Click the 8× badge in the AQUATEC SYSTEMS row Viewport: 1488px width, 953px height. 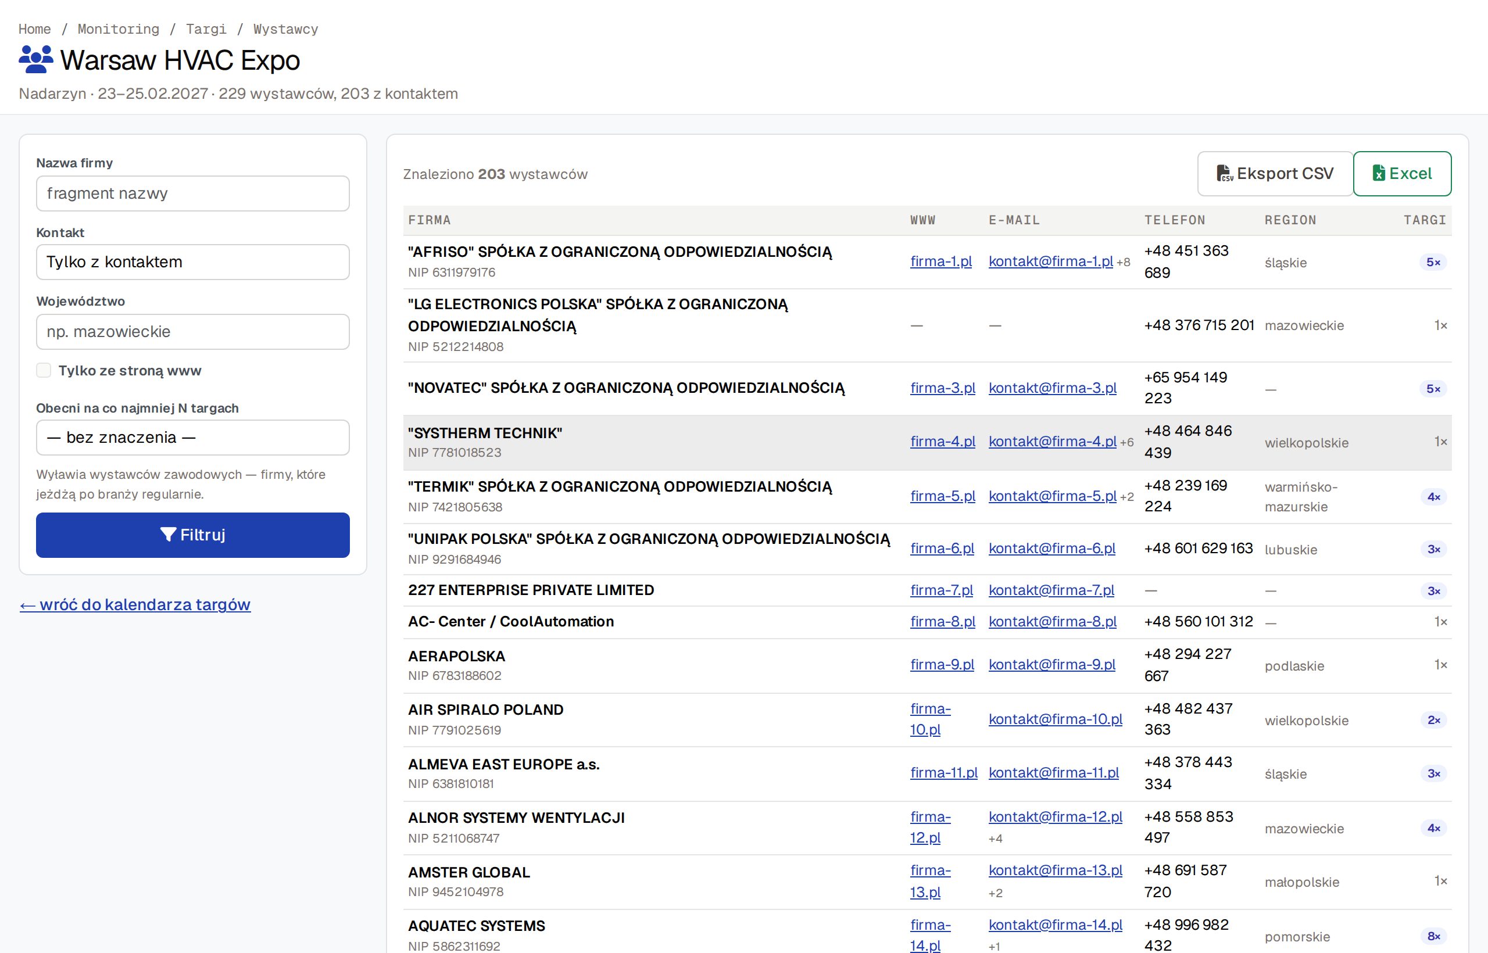click(x=1433, y=936)
